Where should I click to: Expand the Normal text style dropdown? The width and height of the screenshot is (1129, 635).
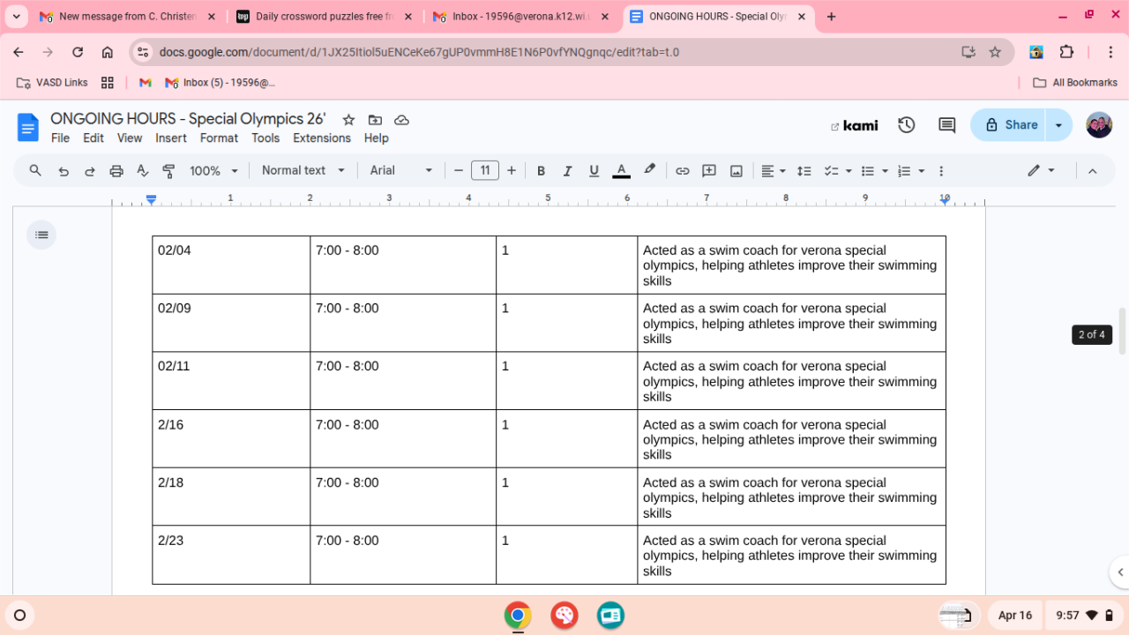point(303,171)
